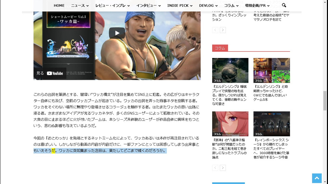Expand the DEVLOG dropdown menu

click(x=208, y=6)
